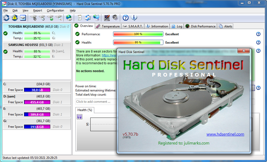Click the disk with clock toolbar icon
Viewport: 267px width, 162px height.
click(42, 18)
